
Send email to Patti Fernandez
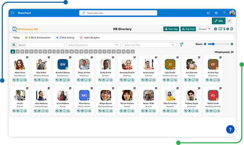click(x=168, y=111)
